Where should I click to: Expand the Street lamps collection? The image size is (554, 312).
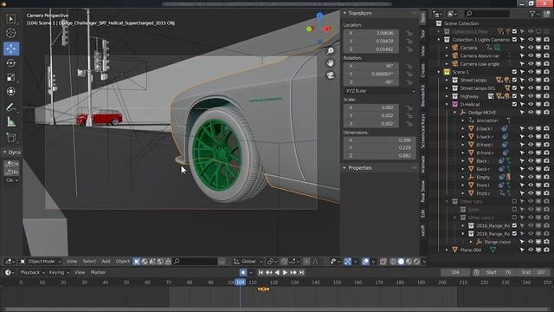[x=447, y=81]
